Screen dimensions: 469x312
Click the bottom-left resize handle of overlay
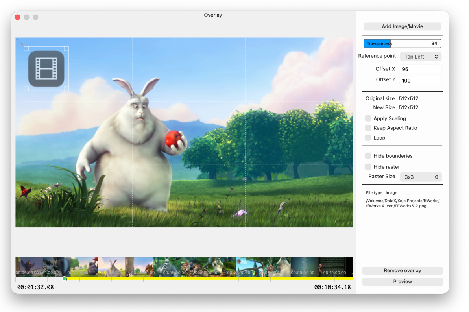pyautogui.click(x=26, y=89)
